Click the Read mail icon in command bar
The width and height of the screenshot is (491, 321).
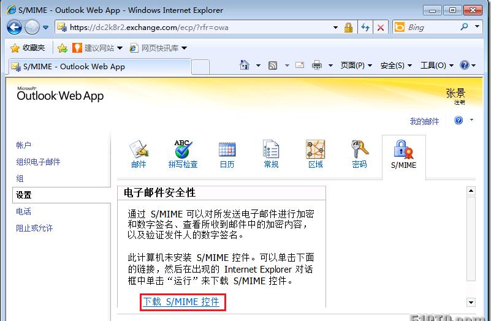click(300, 65)
